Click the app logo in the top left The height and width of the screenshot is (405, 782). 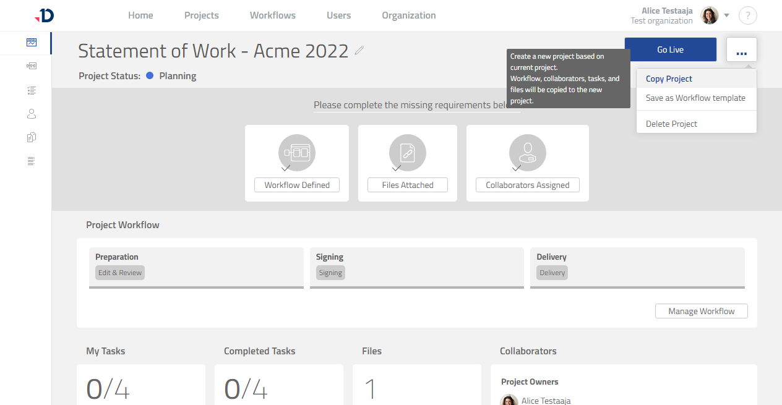(45, 15)
